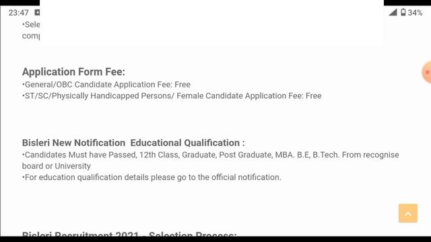Tap the orange scroll-to-top arrow button
The height and width of the screenshot is (242, 431).
pos(408,213)
